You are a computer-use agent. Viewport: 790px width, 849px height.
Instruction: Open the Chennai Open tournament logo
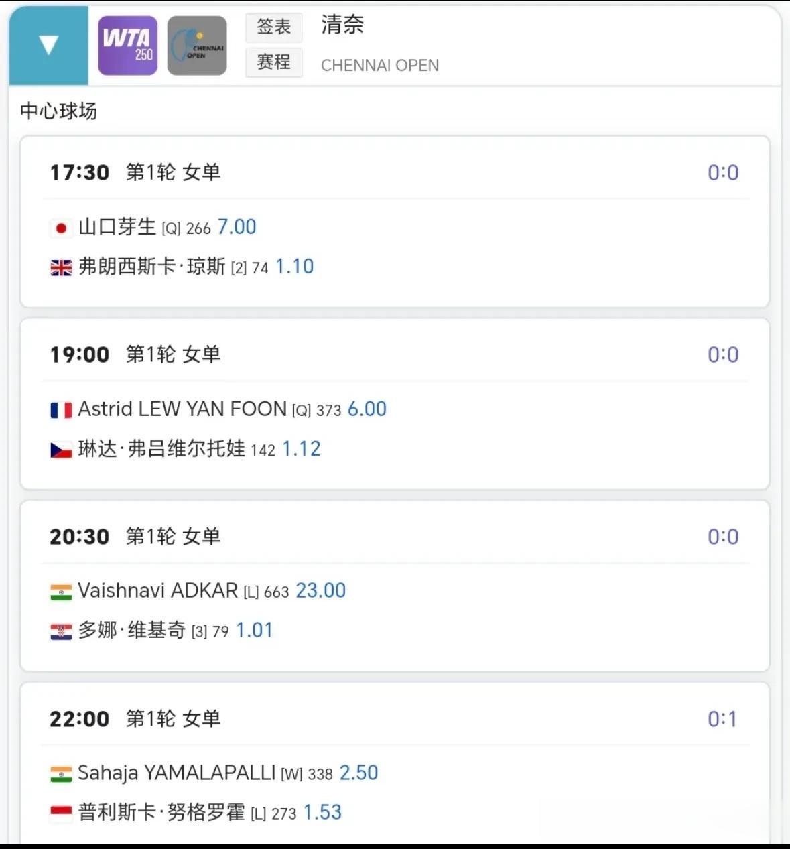point(197,46)
